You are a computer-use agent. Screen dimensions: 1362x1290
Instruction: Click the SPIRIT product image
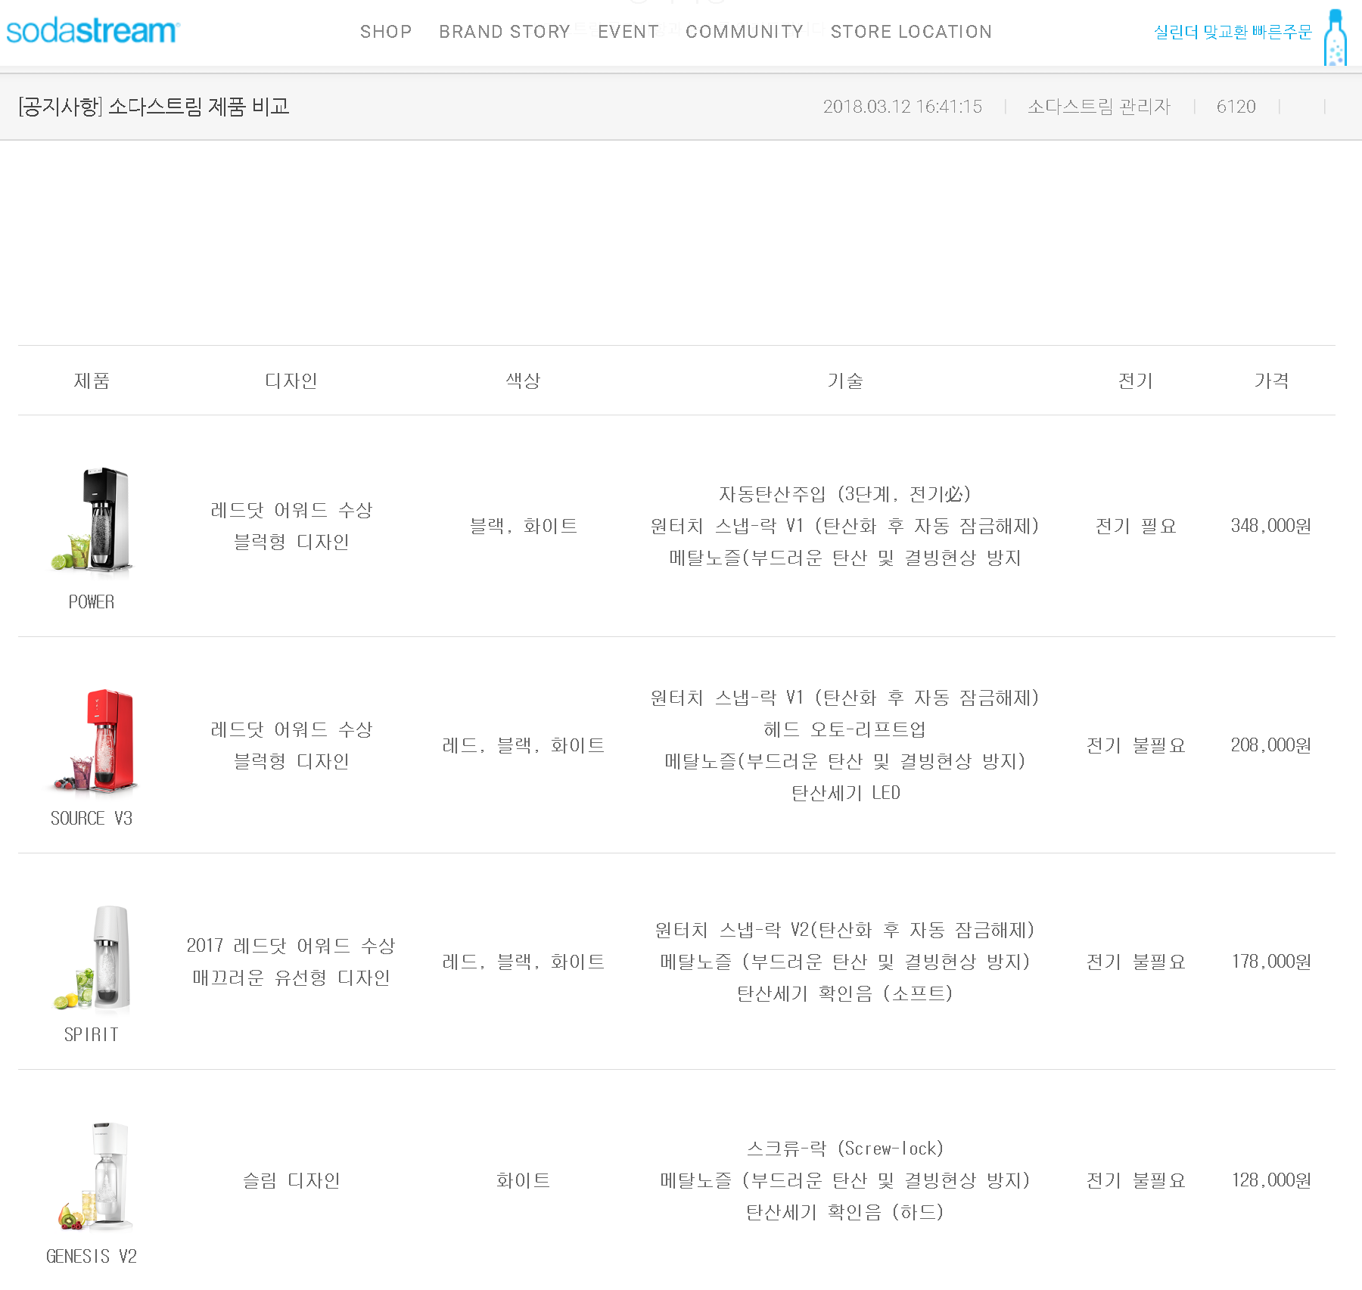(x=93, y=958)
